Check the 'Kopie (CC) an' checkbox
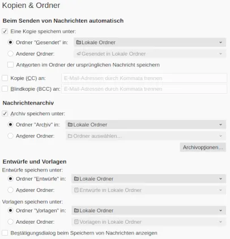Viewport: 230px width, 239px height. [x=5, y=78]
